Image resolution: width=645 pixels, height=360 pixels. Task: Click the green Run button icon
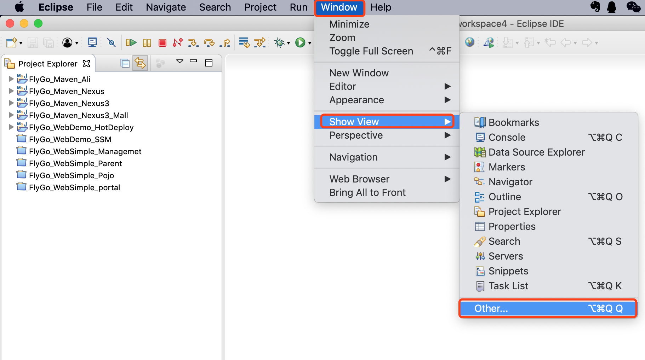301,43
